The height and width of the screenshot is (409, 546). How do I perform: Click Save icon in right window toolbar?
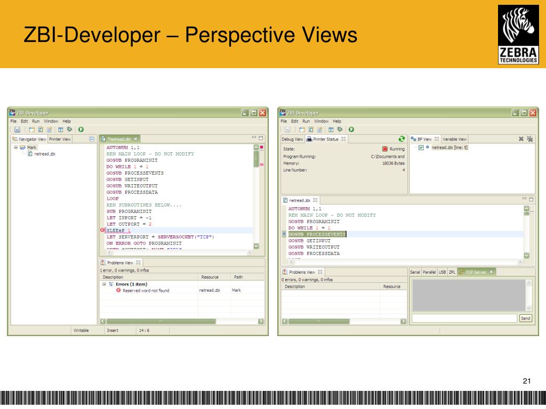pos(287,130)
